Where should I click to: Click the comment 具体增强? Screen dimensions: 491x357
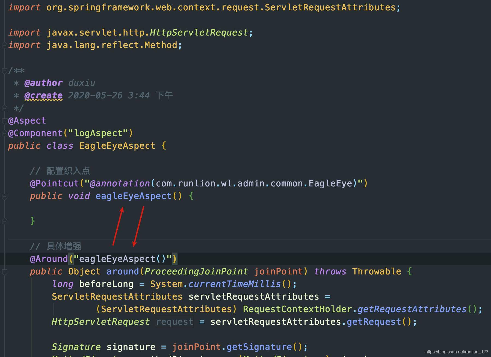[64, 246]
